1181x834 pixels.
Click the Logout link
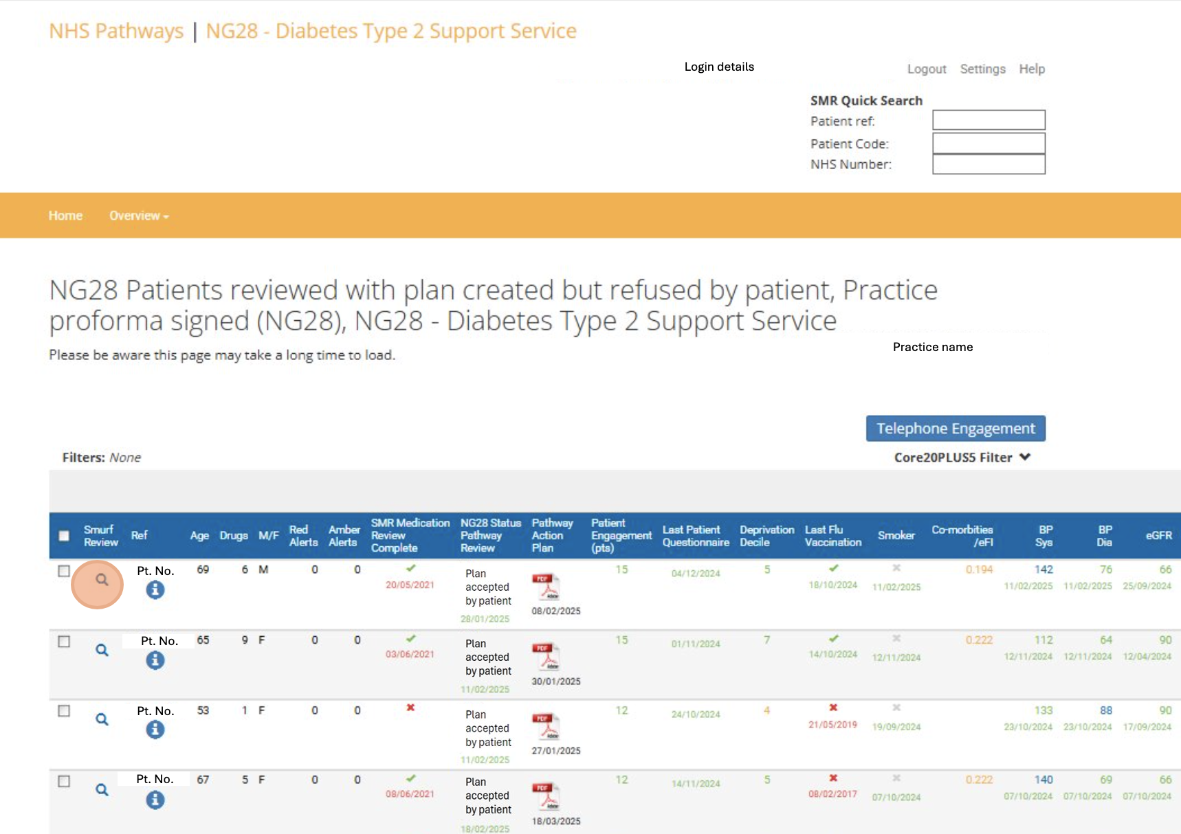(x=927, y=69)
